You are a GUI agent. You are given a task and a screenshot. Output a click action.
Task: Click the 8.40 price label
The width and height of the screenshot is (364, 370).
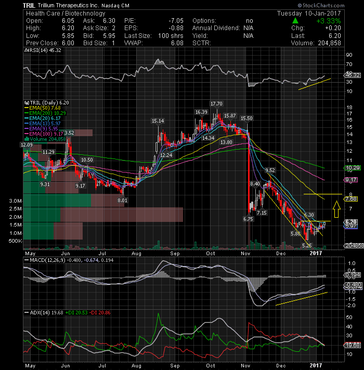[x=255, y=184]
